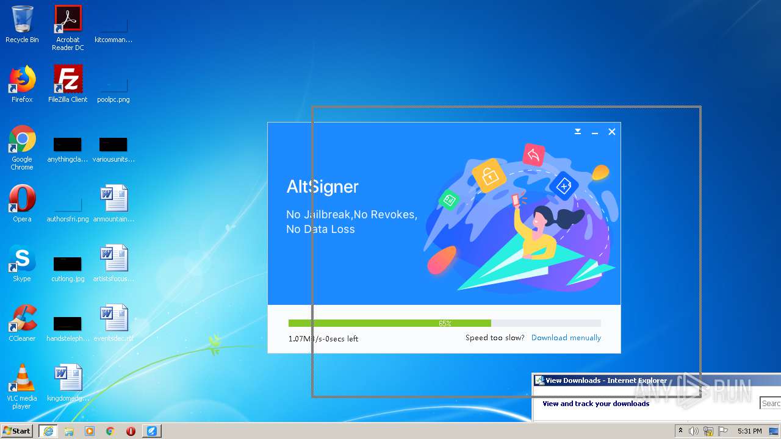The width and height of the screenshot is (781, 439).
Task: Click the Chrome taskbar icon
Action: click(x=110, y=431)
